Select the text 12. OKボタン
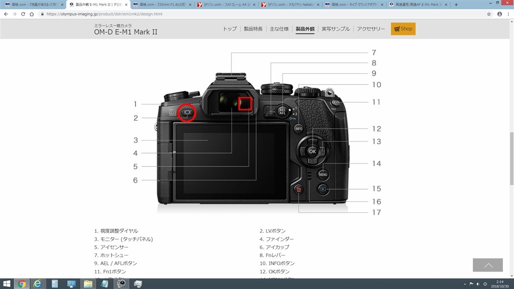 coord(275,271)
